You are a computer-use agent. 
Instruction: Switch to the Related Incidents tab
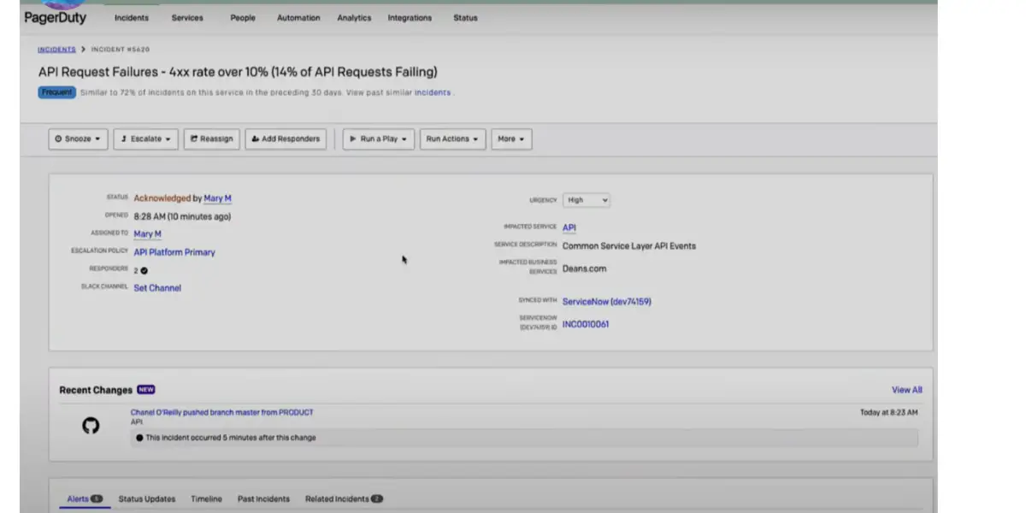[344, 498]
